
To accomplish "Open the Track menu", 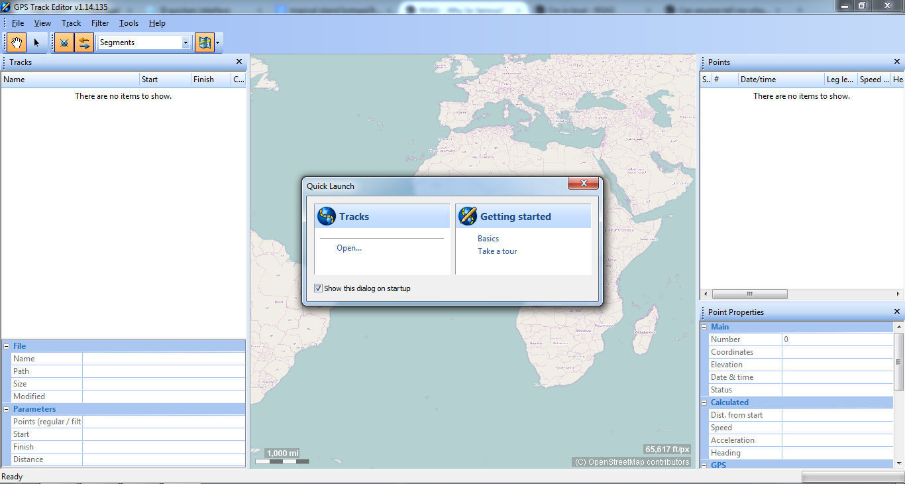I will click(71, 23).
